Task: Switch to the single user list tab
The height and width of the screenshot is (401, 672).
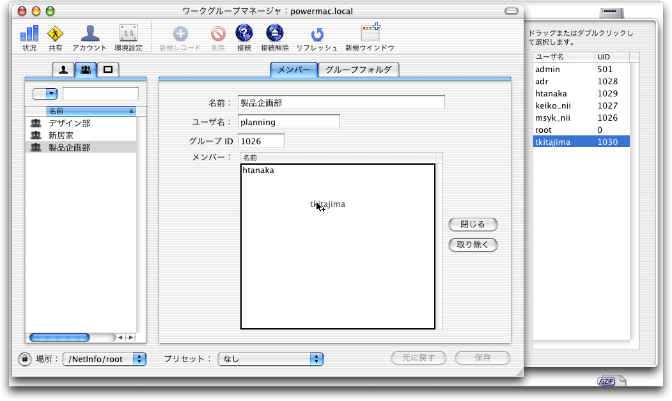Action: (64, 70)
